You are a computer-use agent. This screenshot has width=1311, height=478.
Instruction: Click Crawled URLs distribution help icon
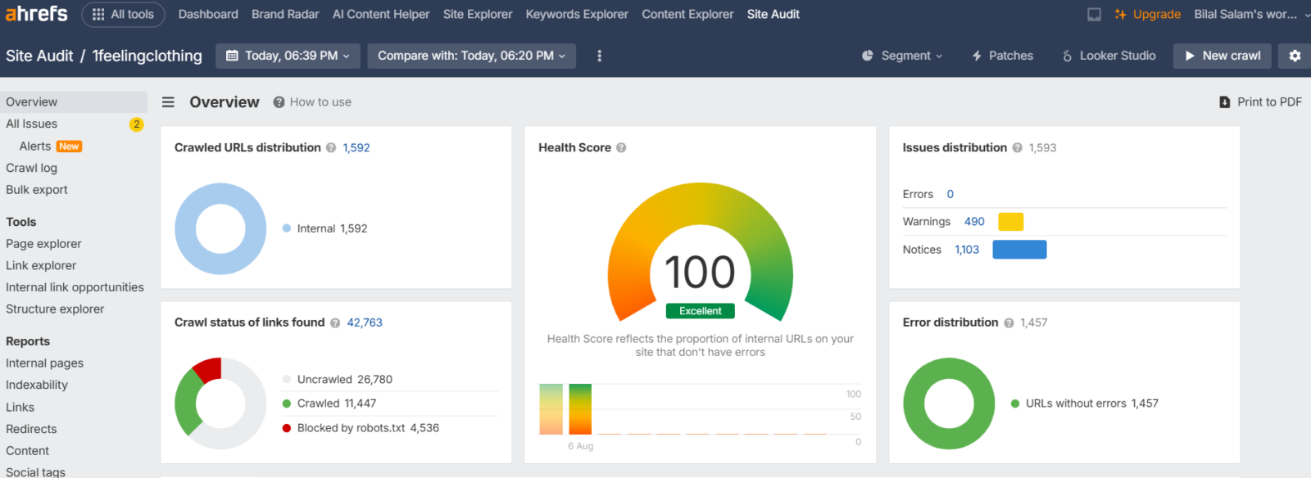[331, 148]
